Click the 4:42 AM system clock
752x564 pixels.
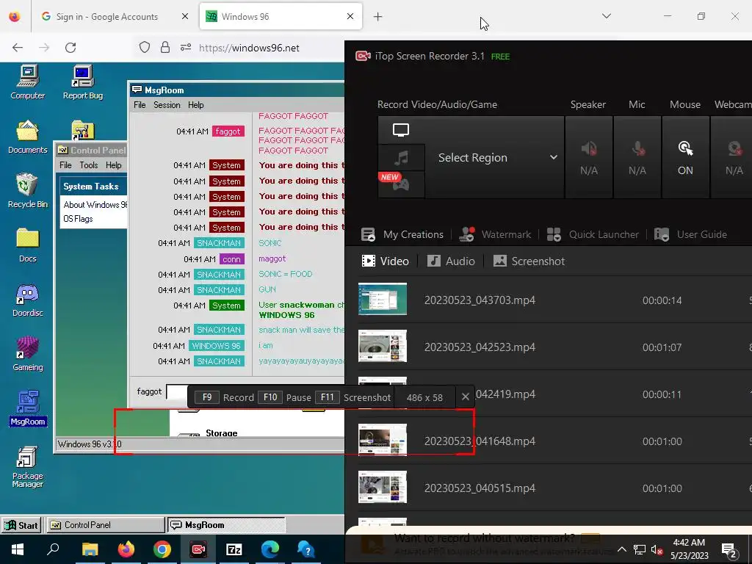click(689, 543)
